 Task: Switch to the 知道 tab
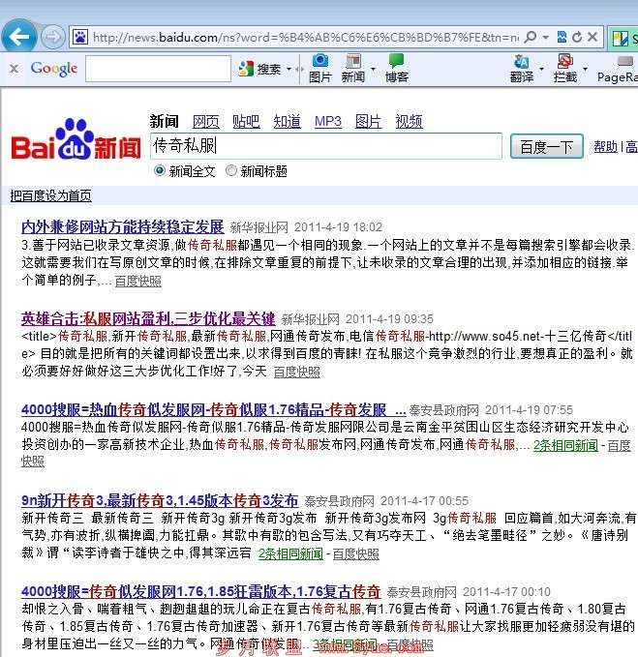coord(288,122)
